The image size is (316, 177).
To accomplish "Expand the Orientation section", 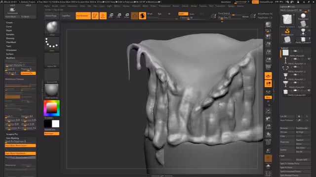I will (x=11, y=50).
